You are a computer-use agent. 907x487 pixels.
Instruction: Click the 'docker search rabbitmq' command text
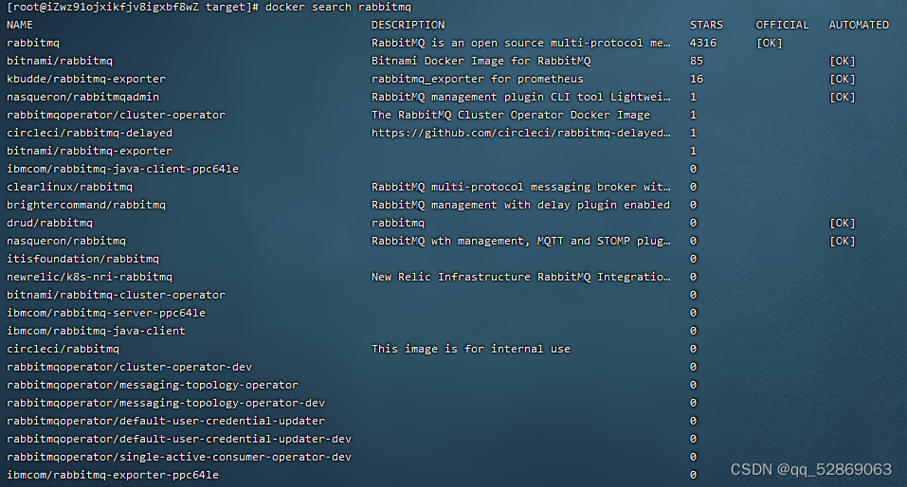pyautogui.click(x=338, y=7)
